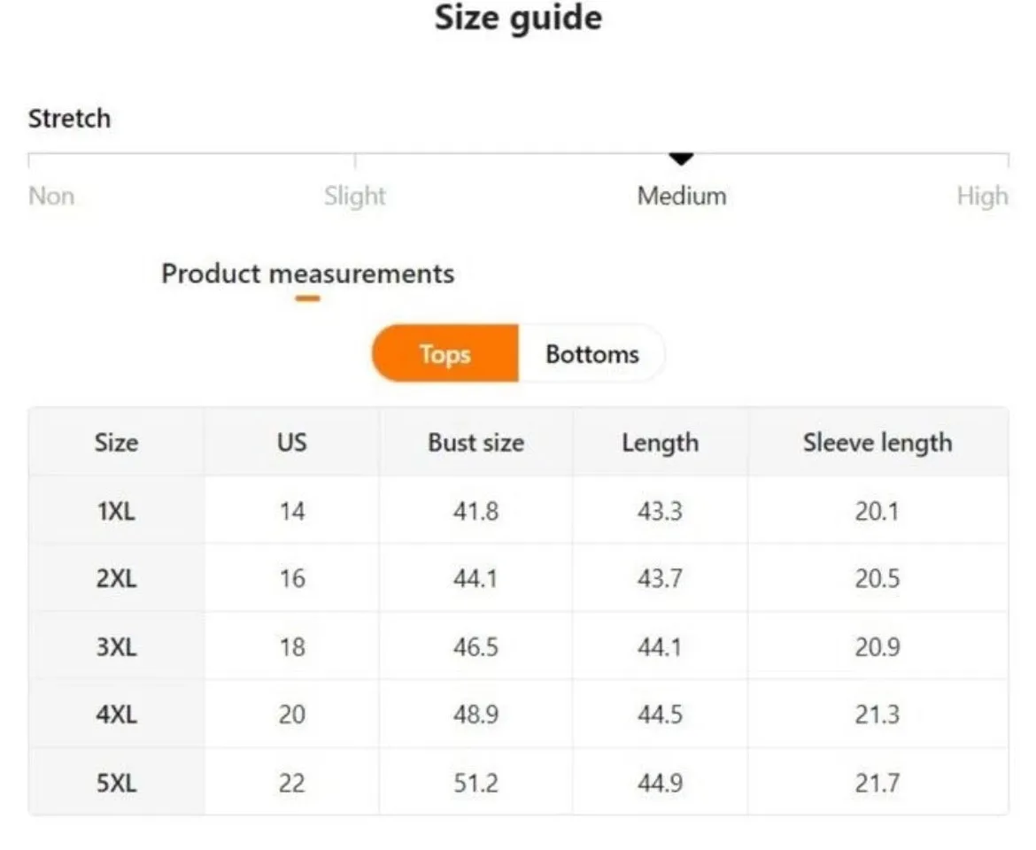Select the 4XL size row
Screen dimensions: 1036x850
coord(519,714)
